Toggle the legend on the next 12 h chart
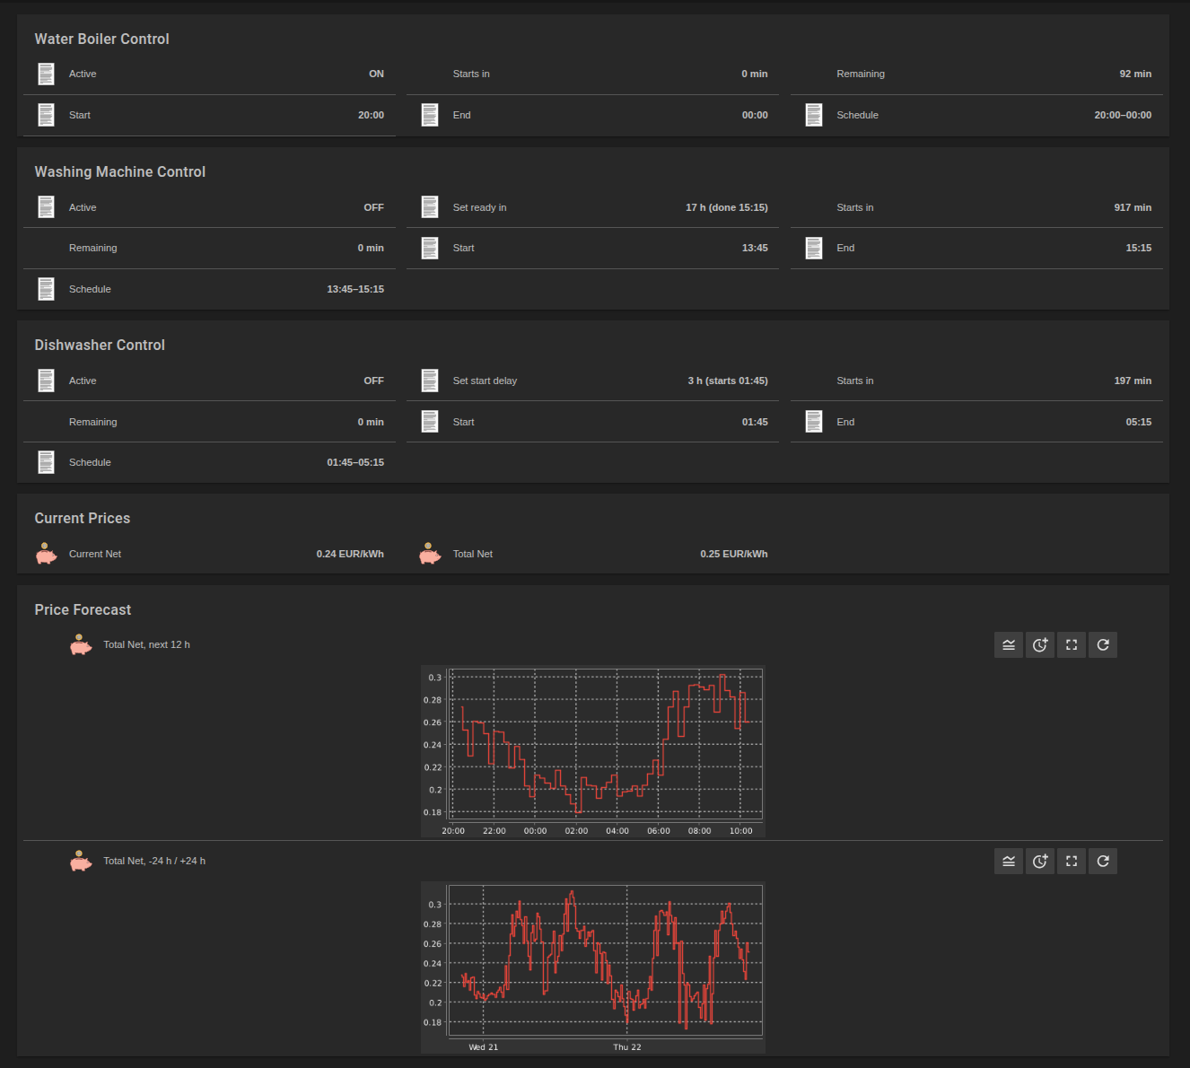 click(1009, 644)
